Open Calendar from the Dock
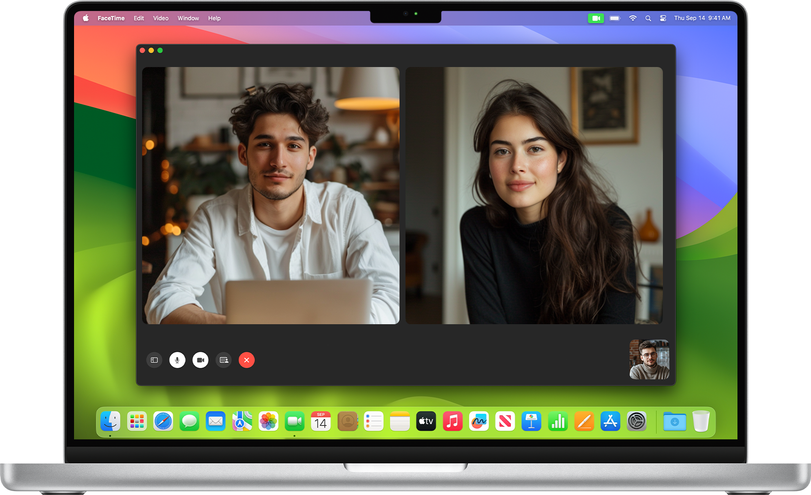The width and height of the screenshot is (811, 495). 321,422
